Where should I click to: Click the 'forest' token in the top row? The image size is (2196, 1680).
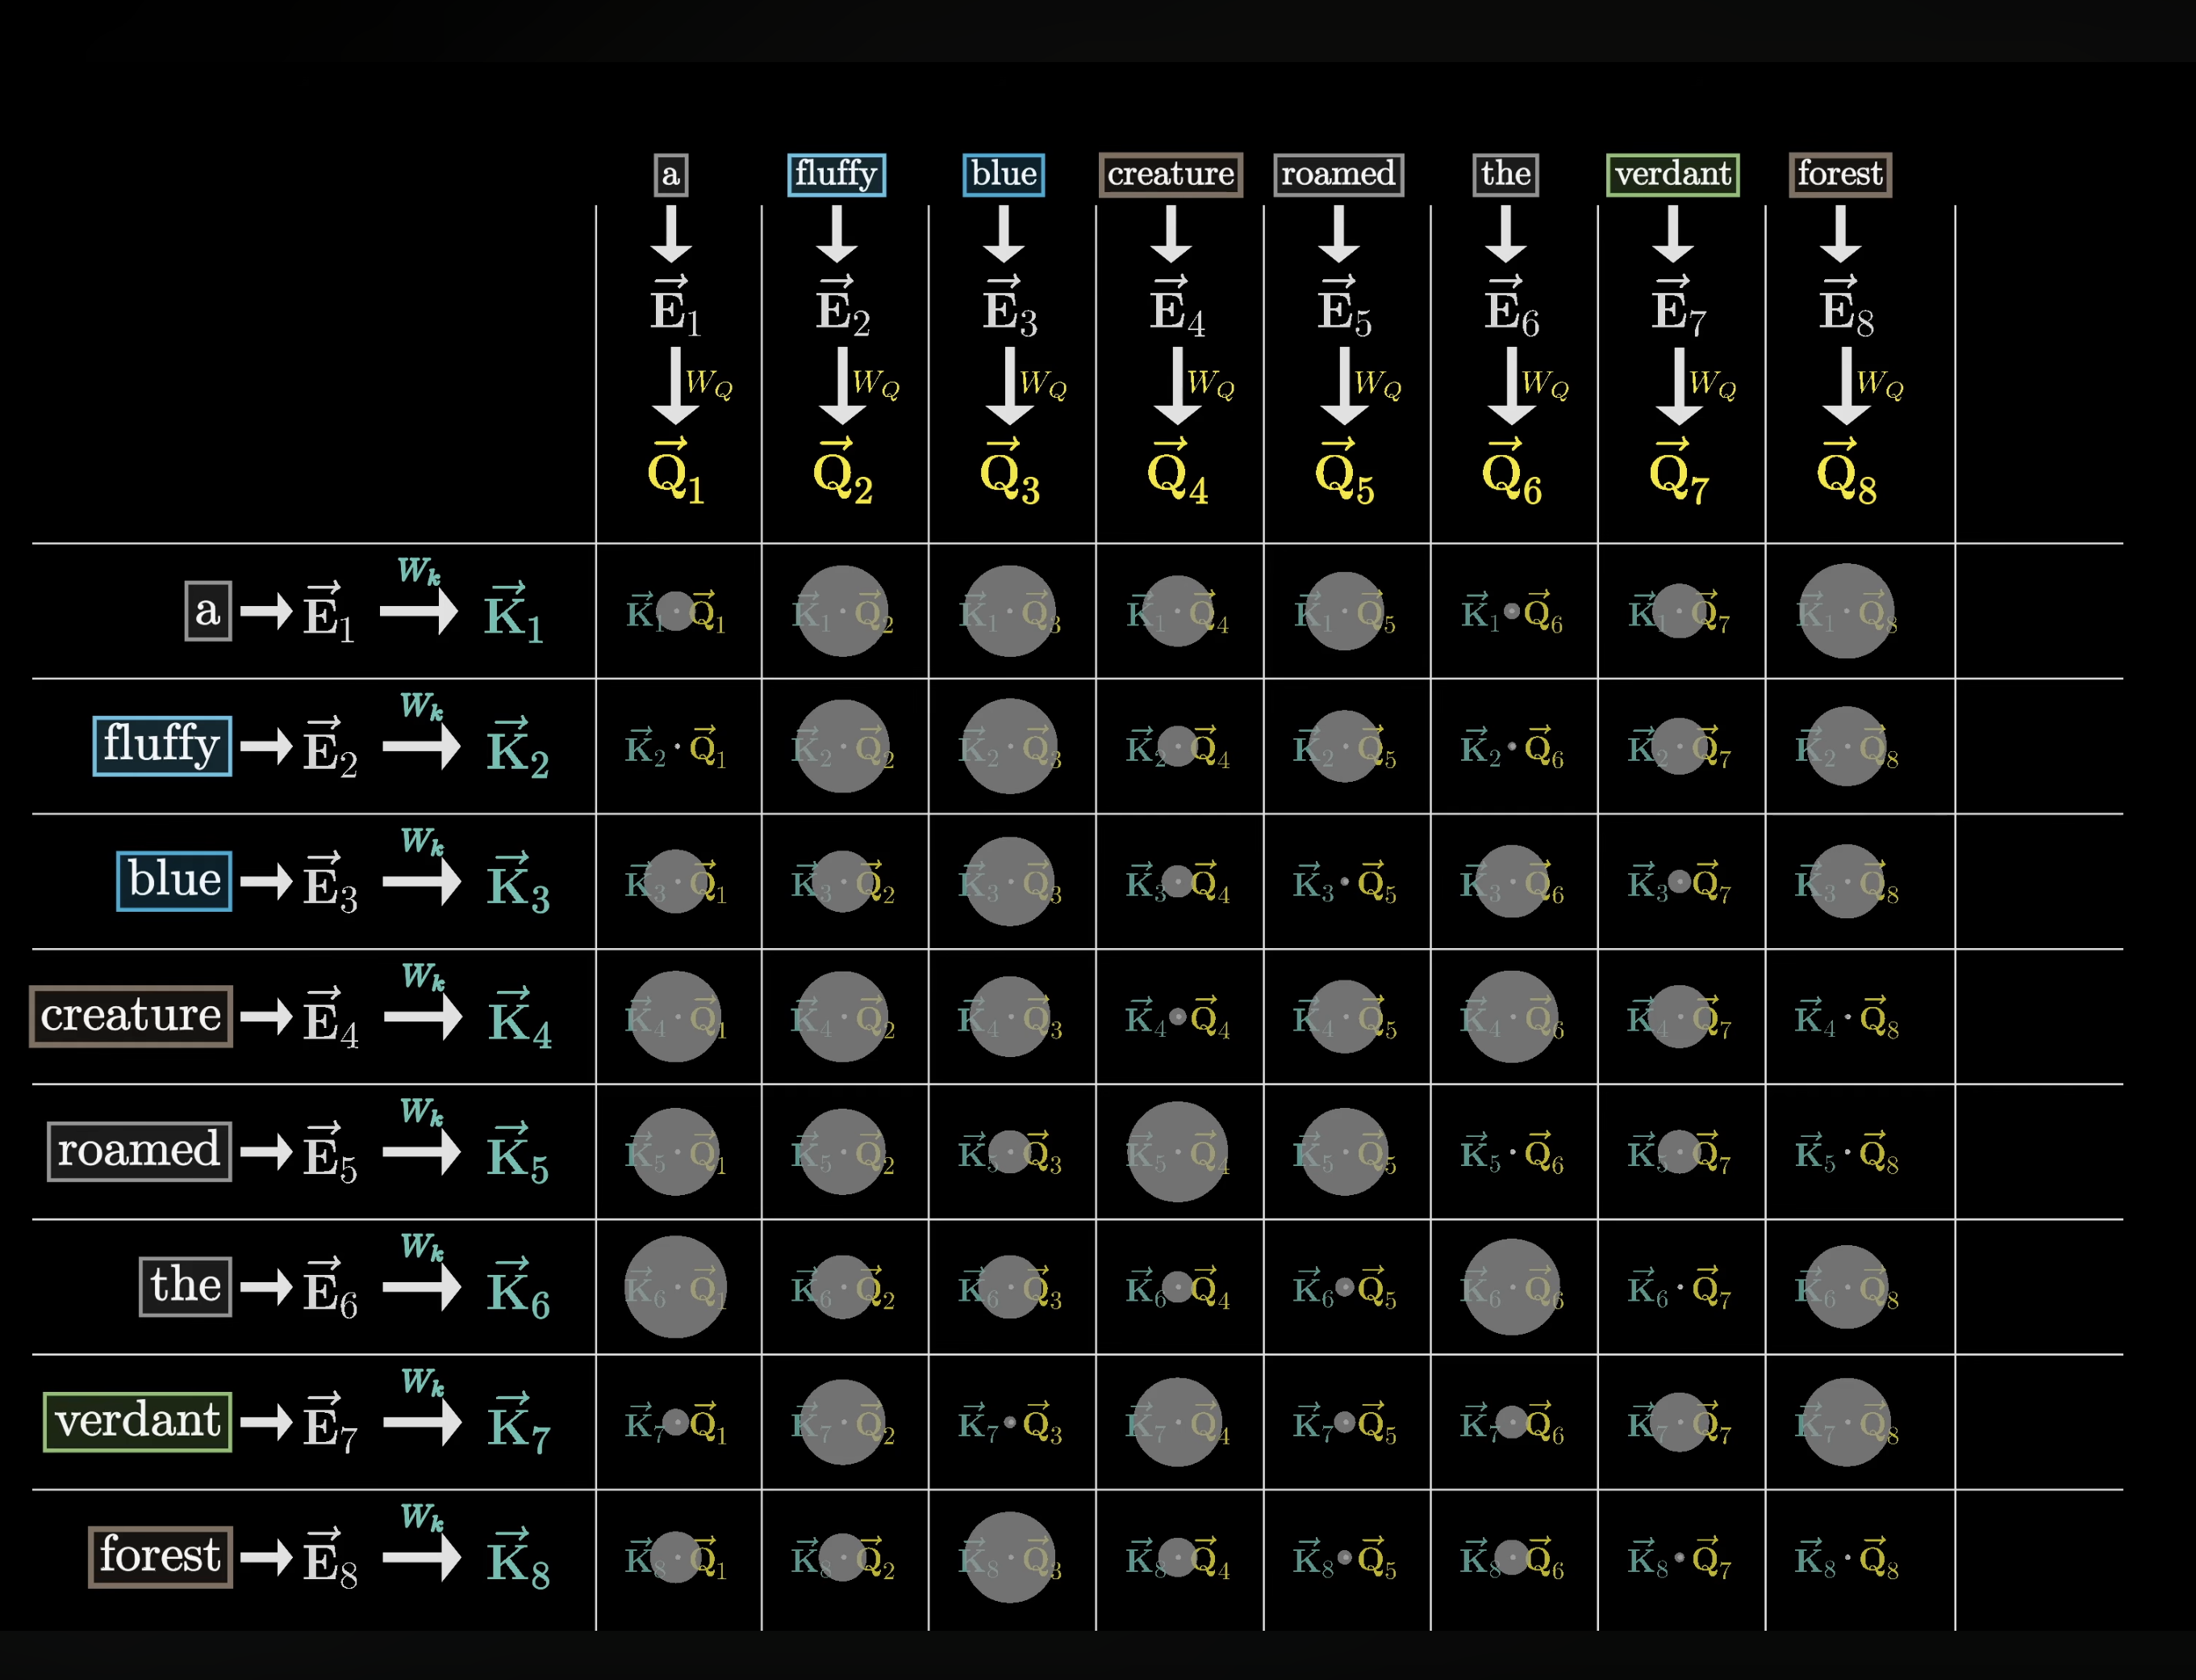[1839, 175]
